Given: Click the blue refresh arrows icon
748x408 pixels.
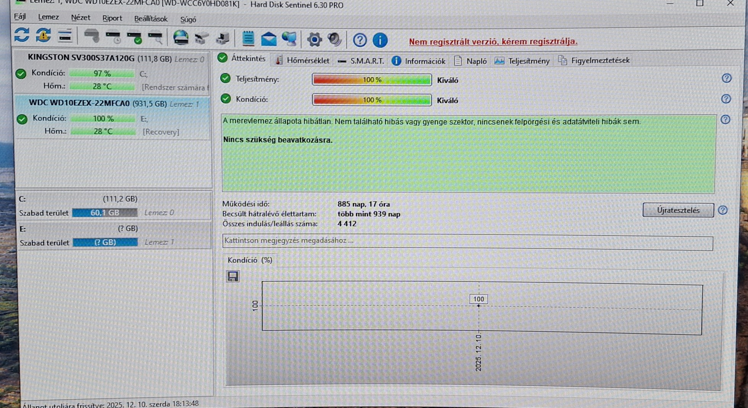Looking at the screenshot, I should pyautogui.click(x=22, y=35).
